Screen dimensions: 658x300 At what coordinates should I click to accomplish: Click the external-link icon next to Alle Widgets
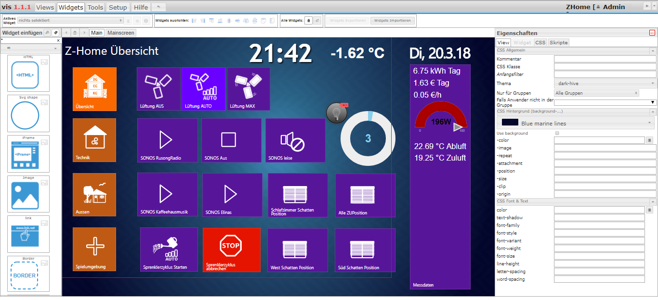pos(317,21)
